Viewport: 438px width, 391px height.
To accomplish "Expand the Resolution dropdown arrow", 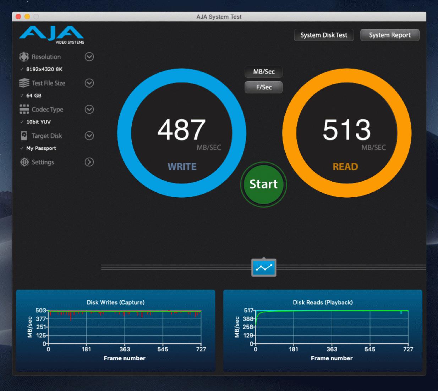I will [x=89, y=57].
